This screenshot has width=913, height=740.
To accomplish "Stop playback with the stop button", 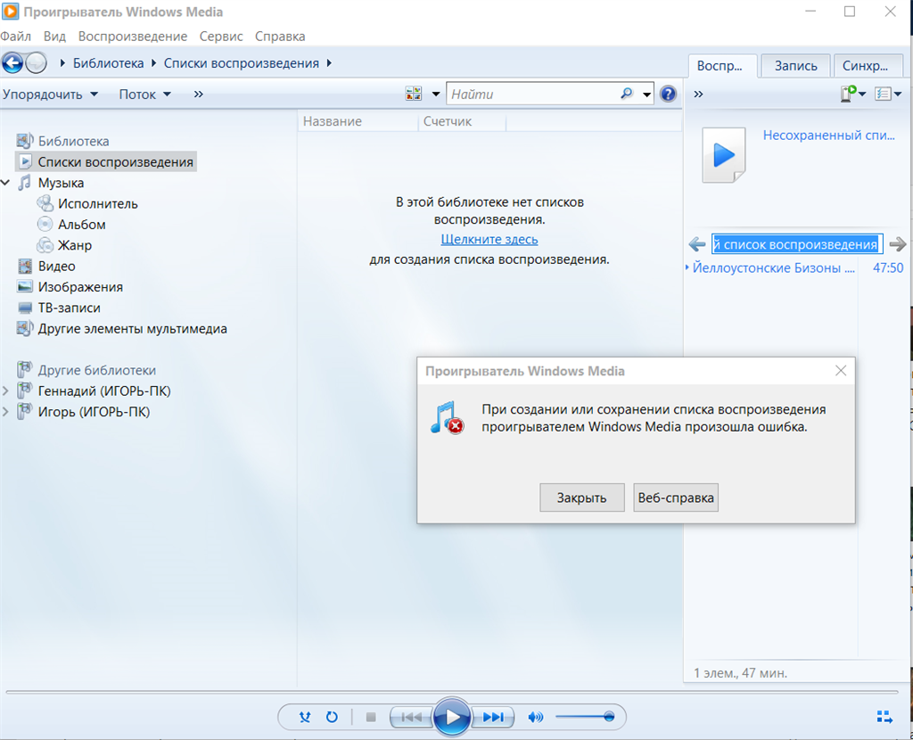I will (x=371, y=717).
